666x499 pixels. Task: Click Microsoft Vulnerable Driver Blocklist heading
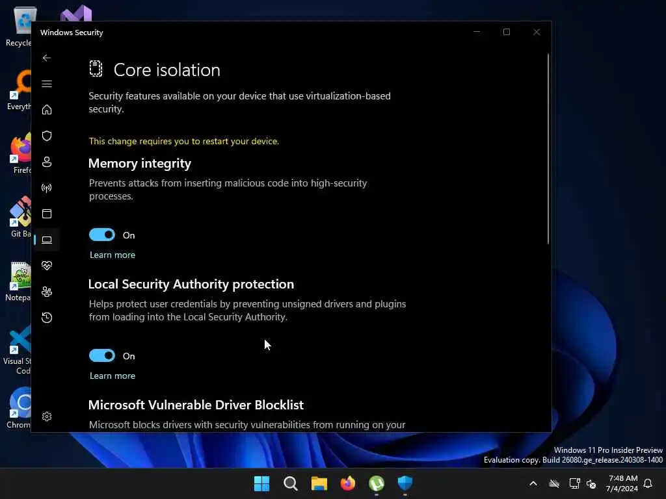coord(196,405)
